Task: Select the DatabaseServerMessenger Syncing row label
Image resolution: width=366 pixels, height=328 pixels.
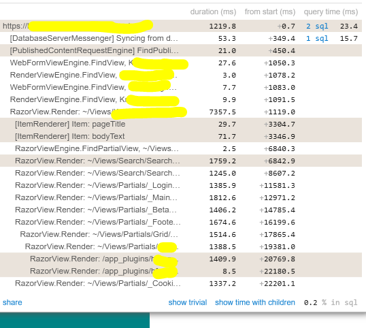Action: tap(94, 38)
